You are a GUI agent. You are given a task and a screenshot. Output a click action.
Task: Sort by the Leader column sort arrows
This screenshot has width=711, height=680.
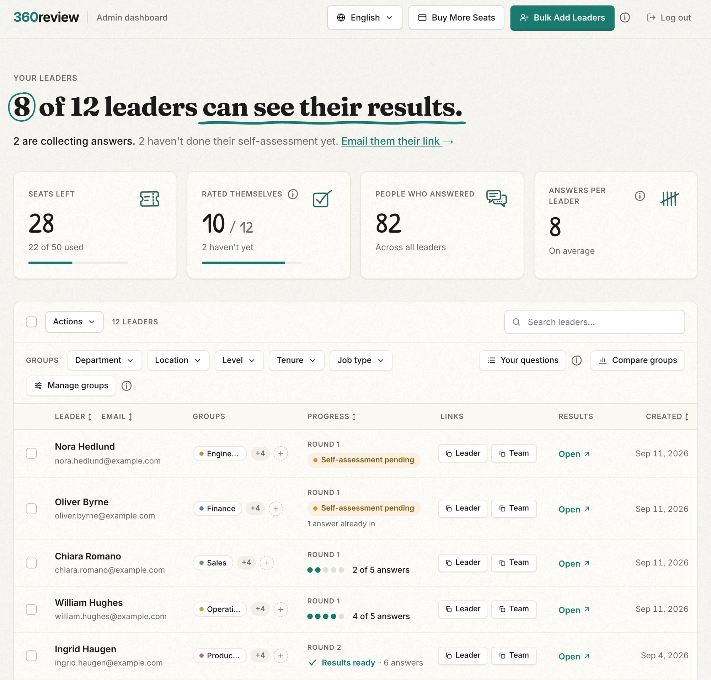90,417
